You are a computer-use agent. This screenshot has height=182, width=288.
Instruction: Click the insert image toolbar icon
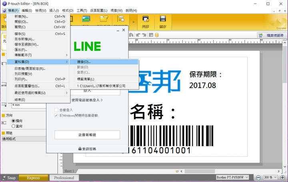click(86, 19)
